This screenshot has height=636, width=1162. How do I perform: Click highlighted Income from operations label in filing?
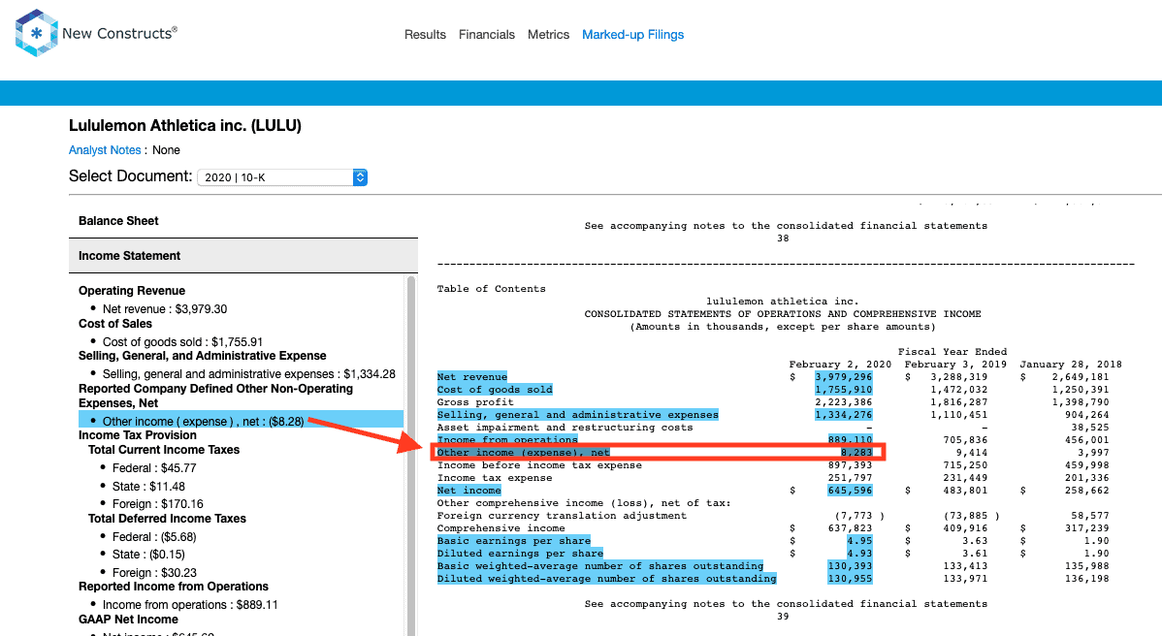click(507, 440)
